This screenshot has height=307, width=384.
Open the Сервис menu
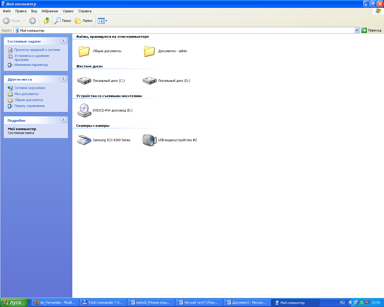point(68,11)
